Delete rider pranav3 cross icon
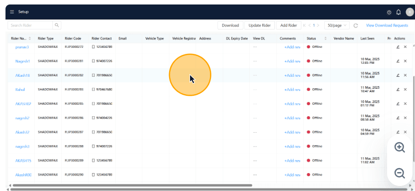Screen dimensions: 415x191 (405, 47)
